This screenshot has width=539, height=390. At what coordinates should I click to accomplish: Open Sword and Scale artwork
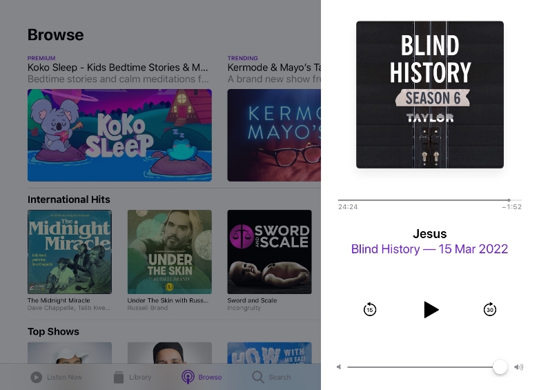point(269,252)
